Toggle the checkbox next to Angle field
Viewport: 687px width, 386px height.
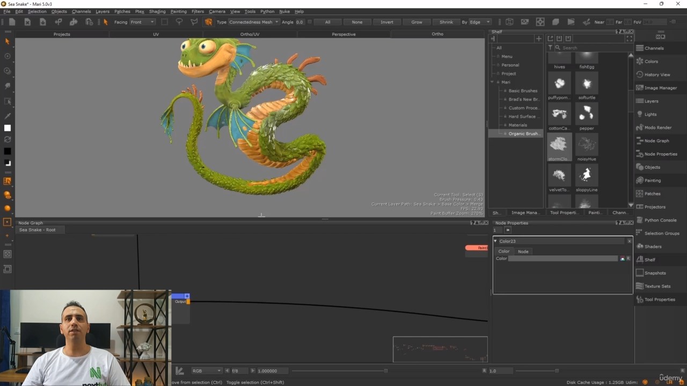tap(309, 22)
